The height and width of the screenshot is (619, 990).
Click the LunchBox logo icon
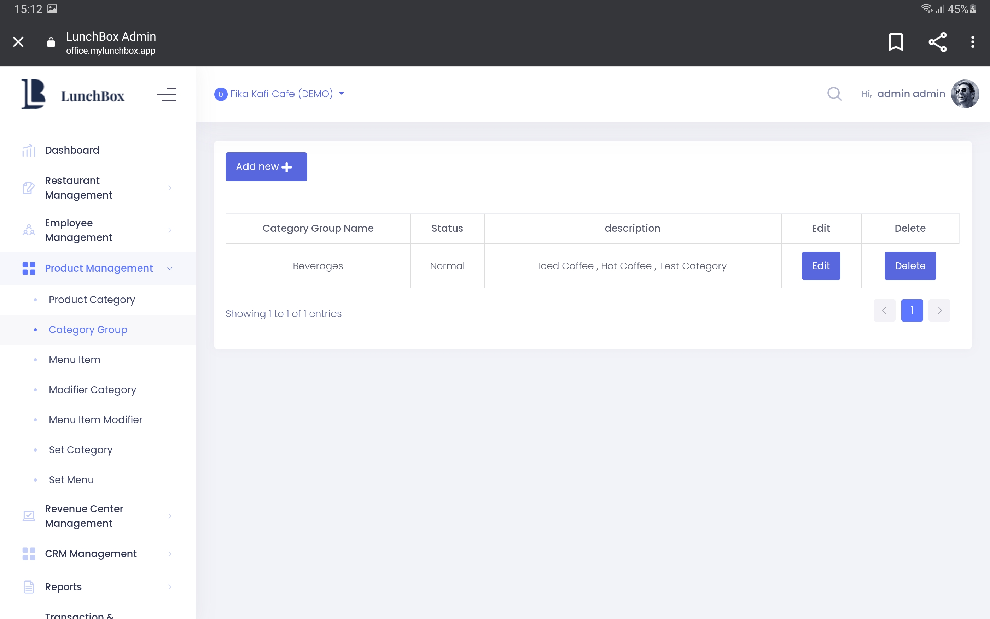click(33, 94)
